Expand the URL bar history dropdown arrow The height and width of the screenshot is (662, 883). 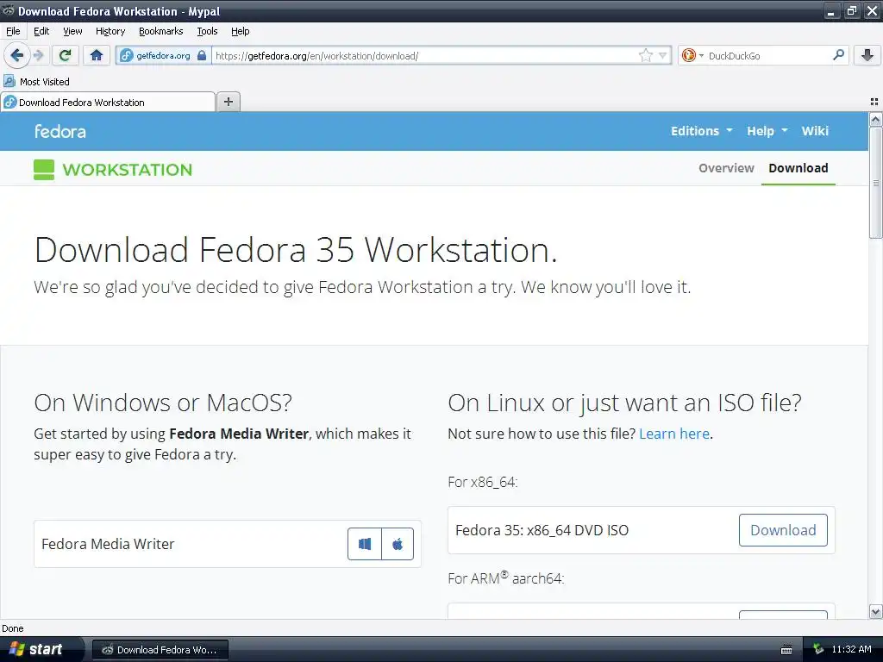click(663, 55)
